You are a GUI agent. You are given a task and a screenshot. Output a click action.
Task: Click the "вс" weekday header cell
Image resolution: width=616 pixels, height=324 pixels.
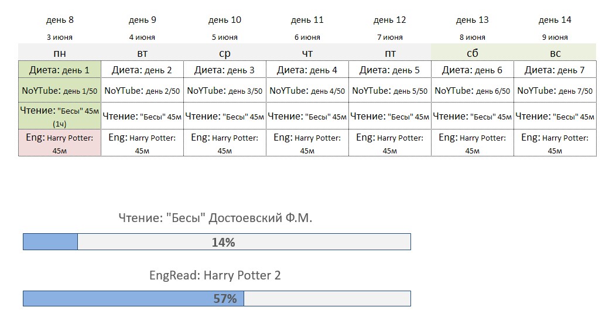(x=555, y=53)
